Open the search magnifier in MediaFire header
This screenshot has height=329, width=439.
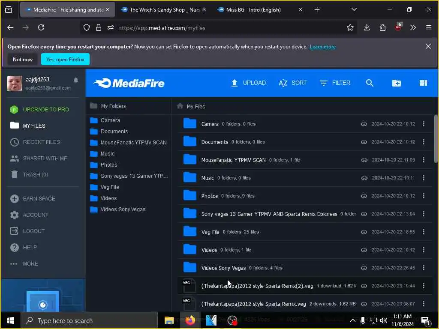pyautogui.click(x=370, y=83)
